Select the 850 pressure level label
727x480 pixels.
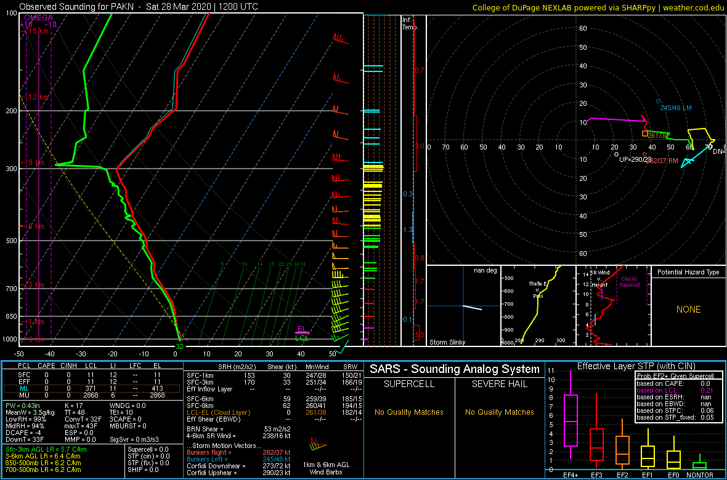click(12, 316)
